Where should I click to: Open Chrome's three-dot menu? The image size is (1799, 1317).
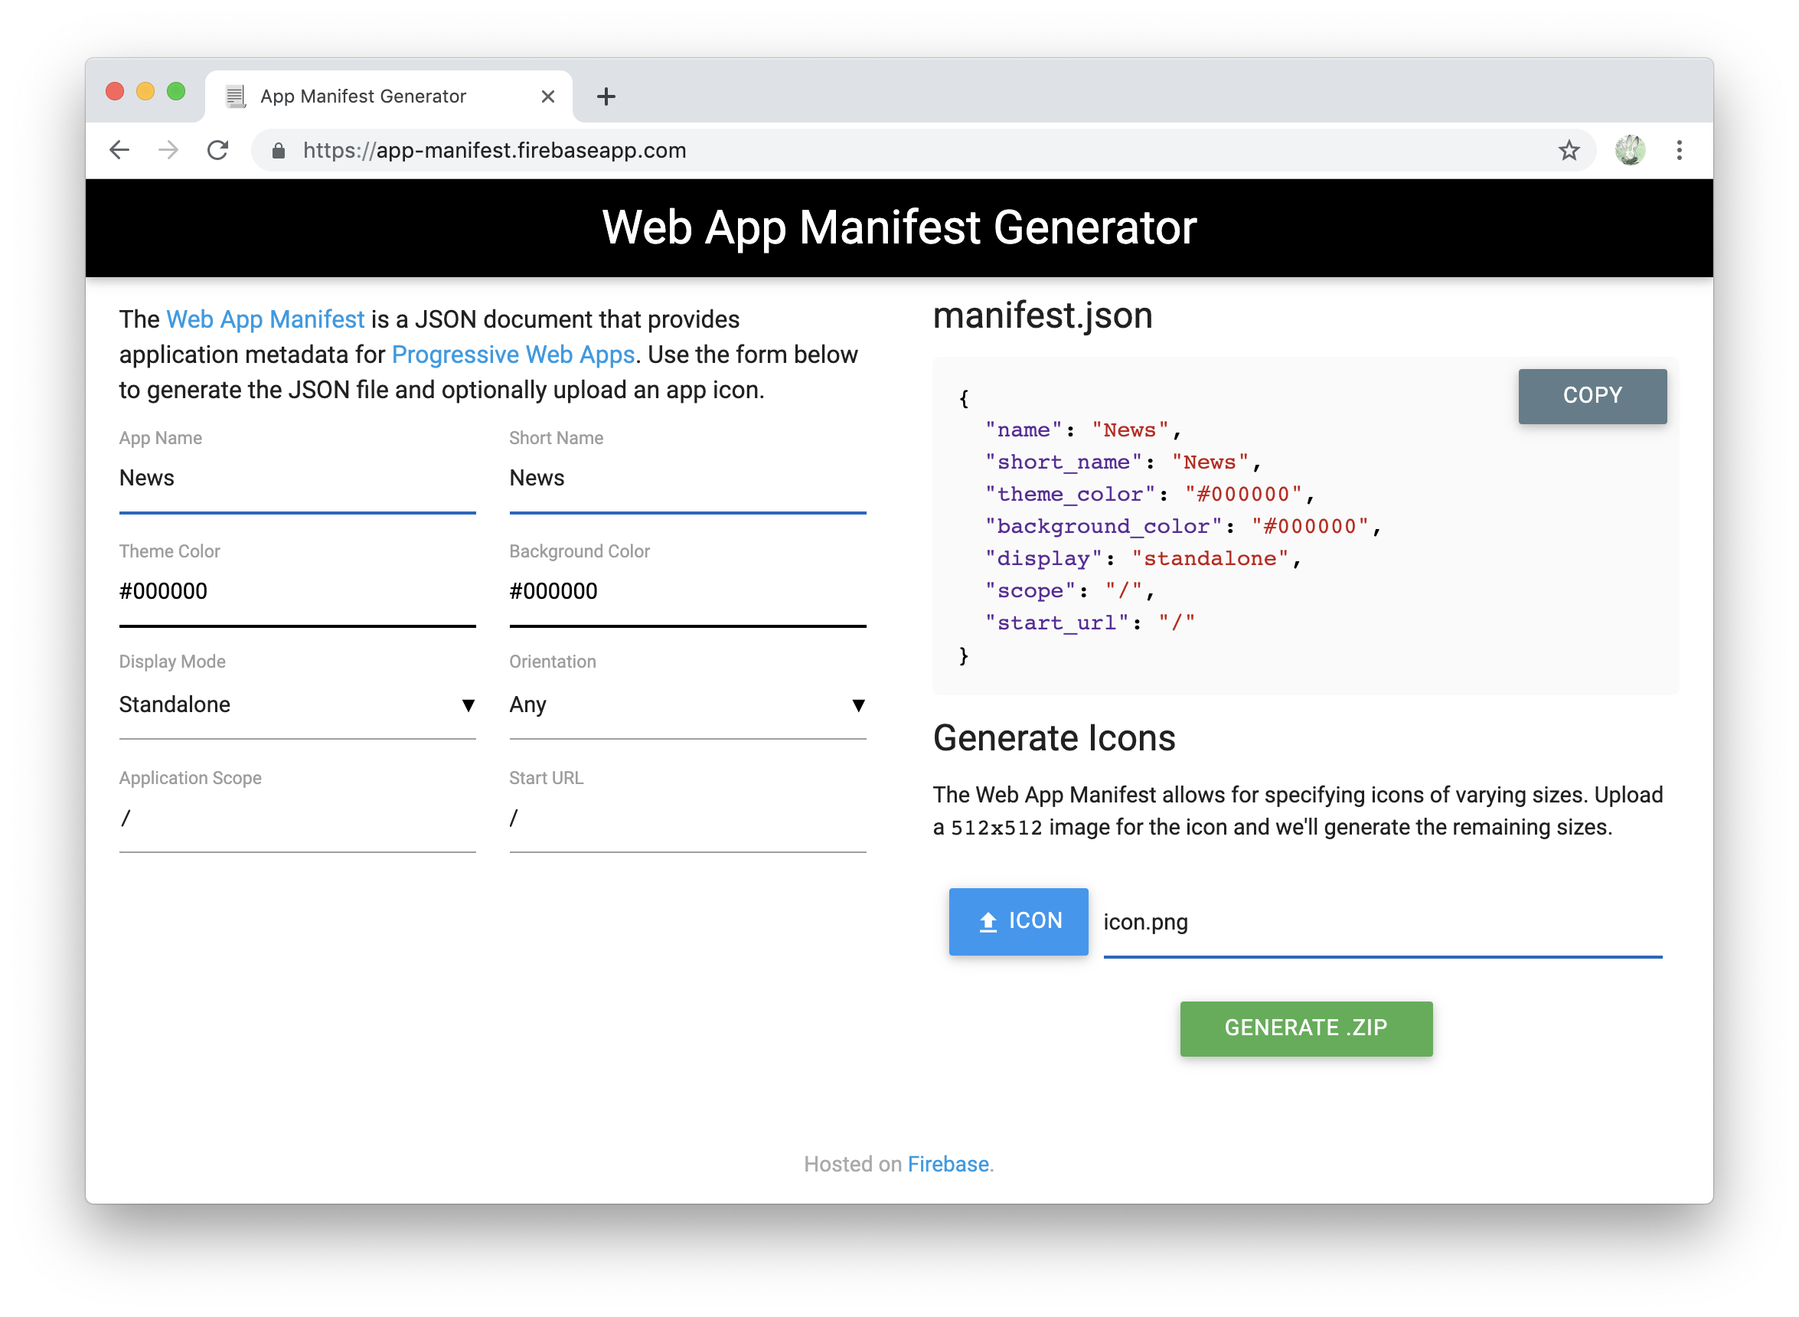[1680, 150]
